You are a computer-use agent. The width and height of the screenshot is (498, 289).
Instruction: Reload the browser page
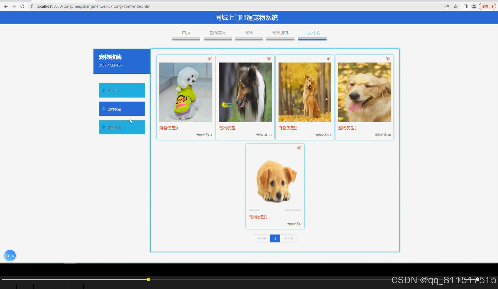[x=22, y=6]
